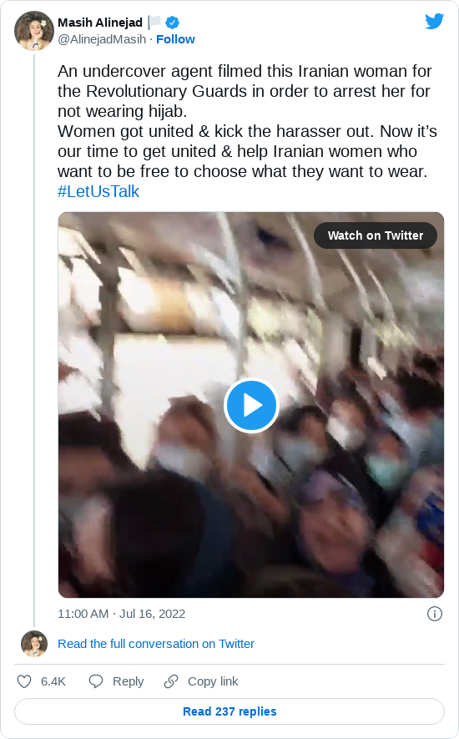This screenshot has height=739, width=459.
Task: Click the flag emoji beside the name
Action: (154, 23)
